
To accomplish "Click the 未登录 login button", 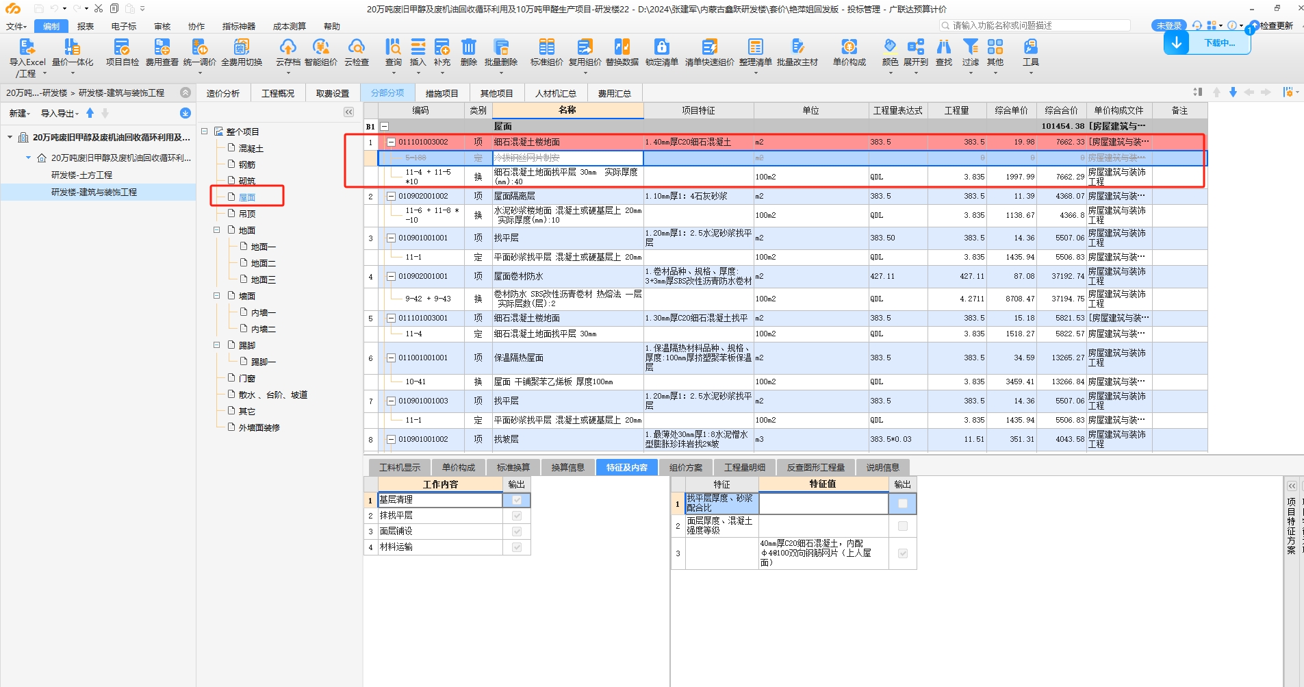I will coord(1169,25).
